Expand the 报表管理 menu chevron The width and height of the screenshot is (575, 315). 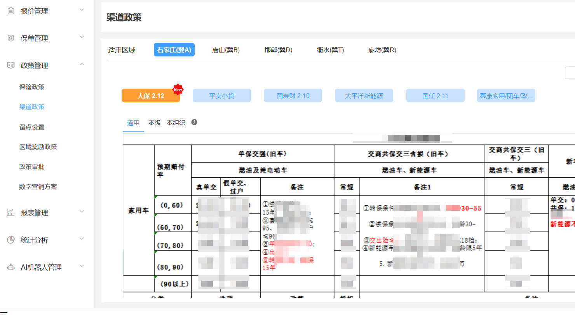click(x=82, y=212)
